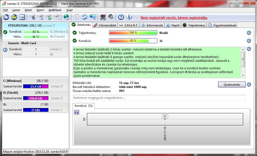Click the 196,8 GB free space bar
This screenshot has width=257, height=156.
36,98
